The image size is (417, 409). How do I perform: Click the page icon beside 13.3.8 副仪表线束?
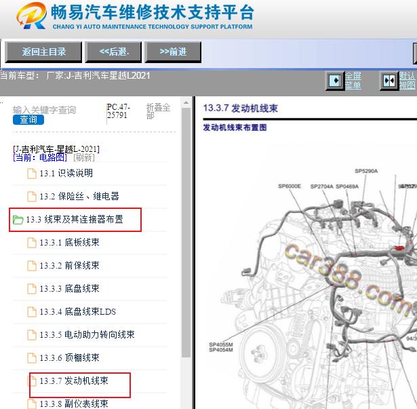click(32, 404)
